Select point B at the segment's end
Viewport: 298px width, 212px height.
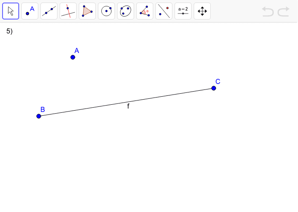[39, 116]
